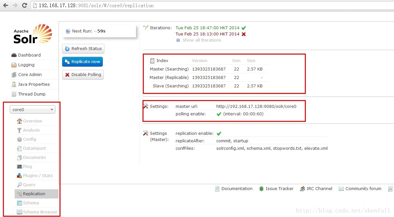The width and height of the screenshot is (394, 217).
Task: Click the confFiles value text
Action: (272, 148)
